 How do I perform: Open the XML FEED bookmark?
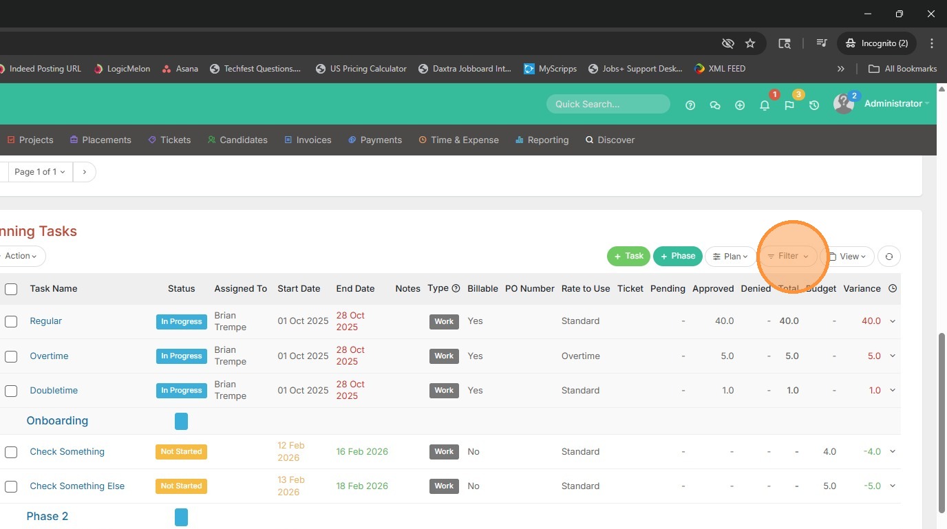pos(720,69)
